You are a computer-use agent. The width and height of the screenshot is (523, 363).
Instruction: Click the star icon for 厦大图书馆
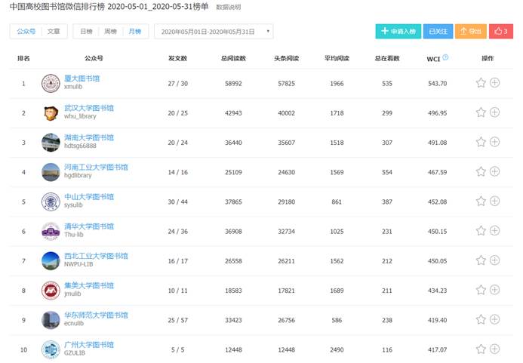481,83
